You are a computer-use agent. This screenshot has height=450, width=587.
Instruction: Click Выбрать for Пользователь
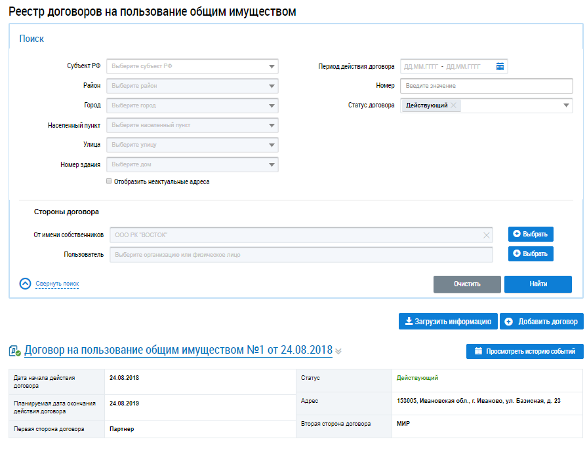pyautogui.click(x=531, y=253)
